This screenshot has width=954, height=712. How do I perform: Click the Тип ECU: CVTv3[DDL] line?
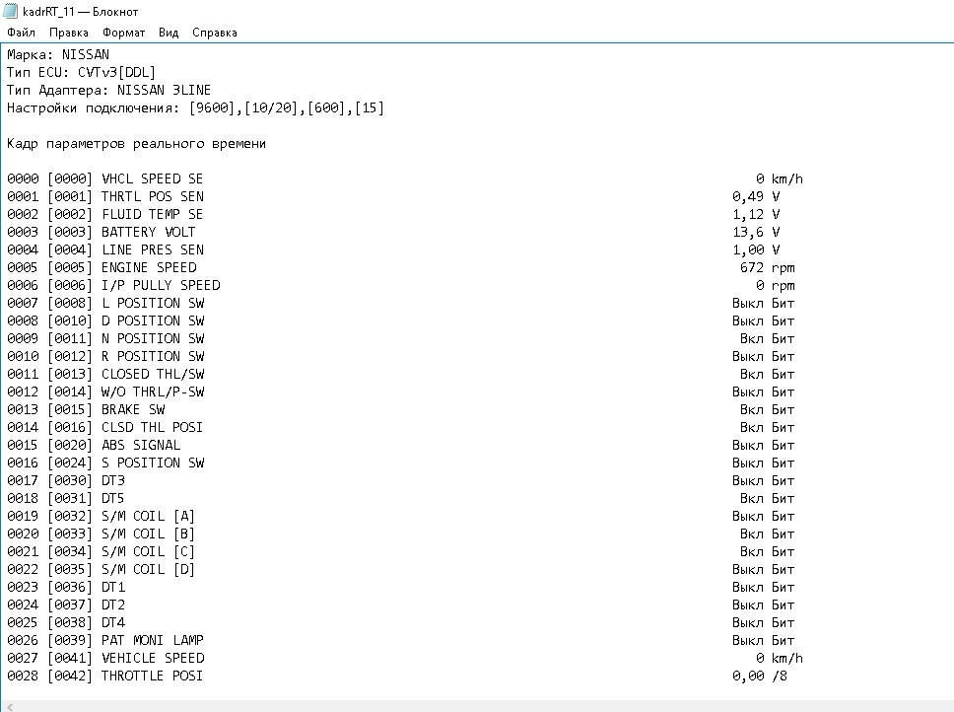pyautogui.click(x=81, y=73)
